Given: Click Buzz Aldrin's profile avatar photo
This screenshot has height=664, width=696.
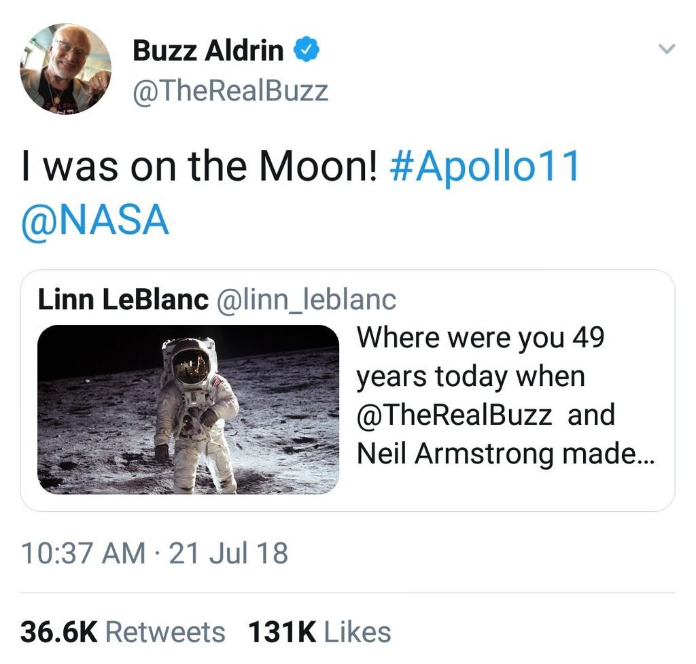Looking at the screenshot, I should (x=66, y=68).
